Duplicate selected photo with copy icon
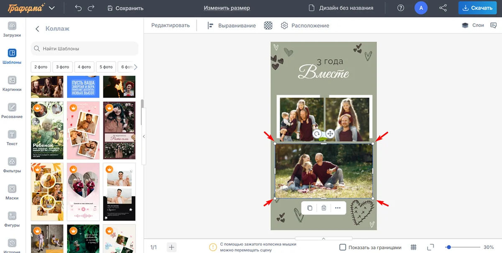Viewport: 502px width, 253px height. (310, 208)
